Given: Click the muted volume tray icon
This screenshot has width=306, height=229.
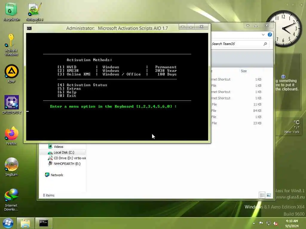Looking at the screenshot, I should point(276,223).
